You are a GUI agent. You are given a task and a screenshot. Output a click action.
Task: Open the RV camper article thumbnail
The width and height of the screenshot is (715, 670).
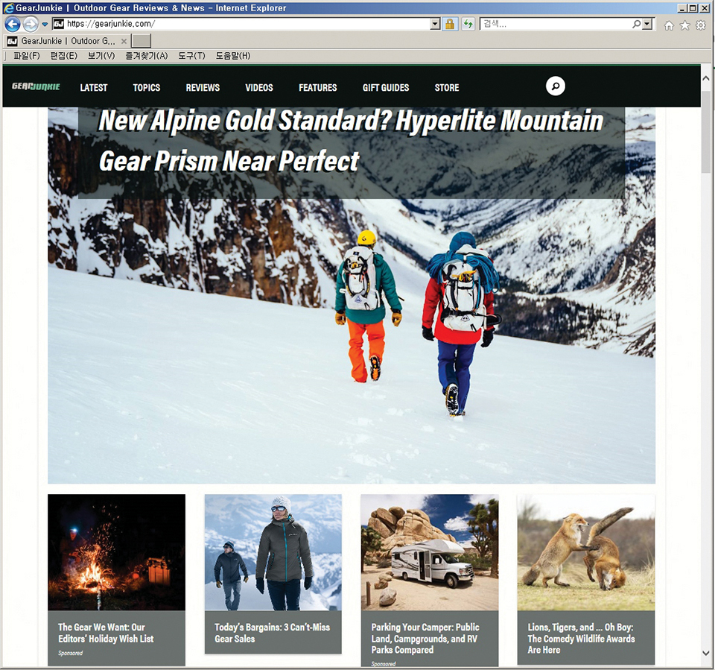click(x=430, y=552)
